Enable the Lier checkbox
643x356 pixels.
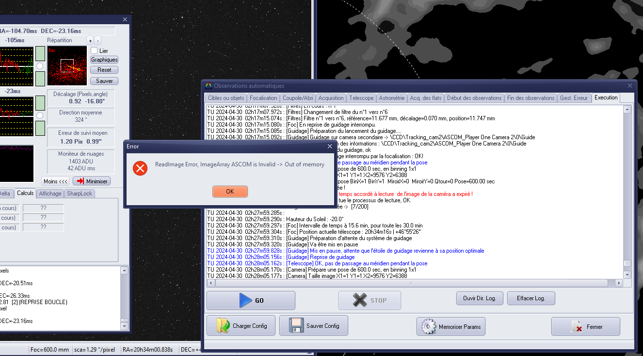(x=94, y=50)
